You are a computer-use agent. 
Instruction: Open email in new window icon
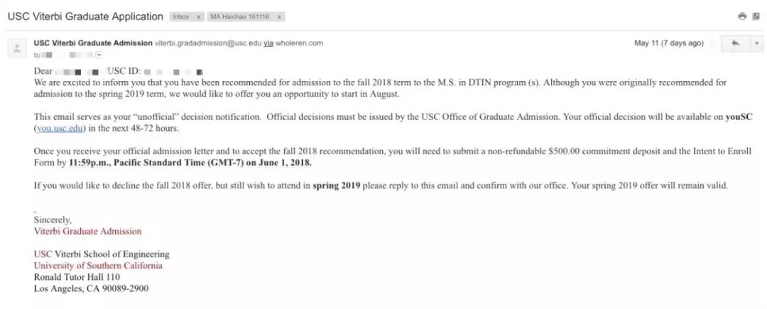pos(756,16)
